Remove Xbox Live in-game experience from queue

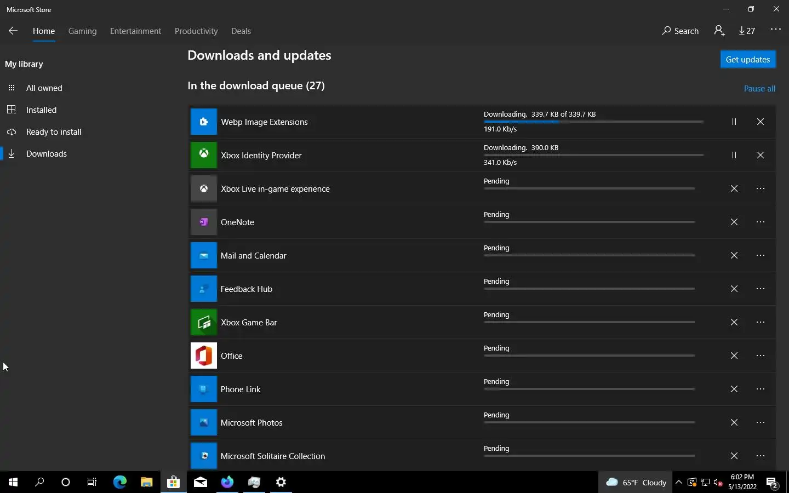(x=734, y=188)
